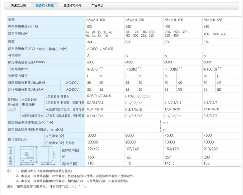
Task: Click the 极限短路分断能力Icu(kA) label
Action: coord(26,82)
